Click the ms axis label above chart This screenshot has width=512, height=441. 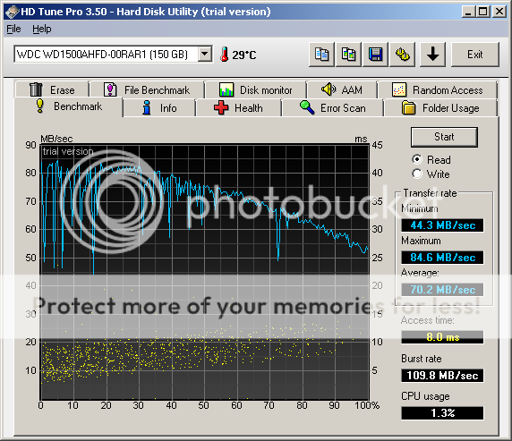coord(361,139)
